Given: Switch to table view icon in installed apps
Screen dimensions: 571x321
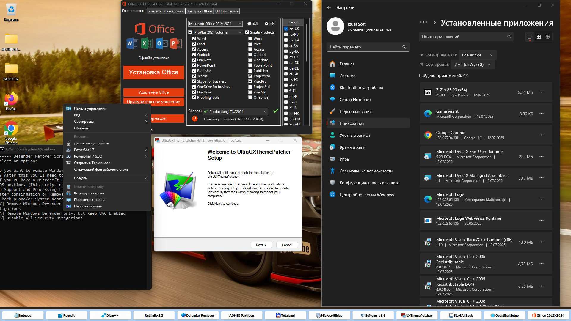Looking at the screenshot, I should [x=548, y=37].
